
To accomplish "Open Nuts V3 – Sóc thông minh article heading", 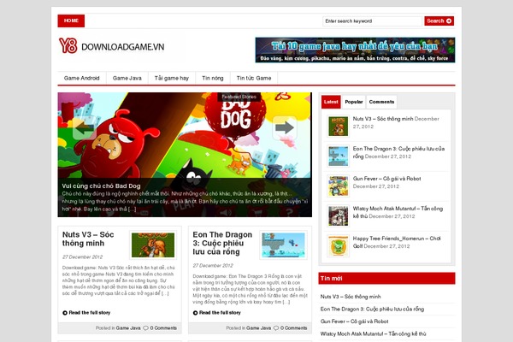I will 88,239.
